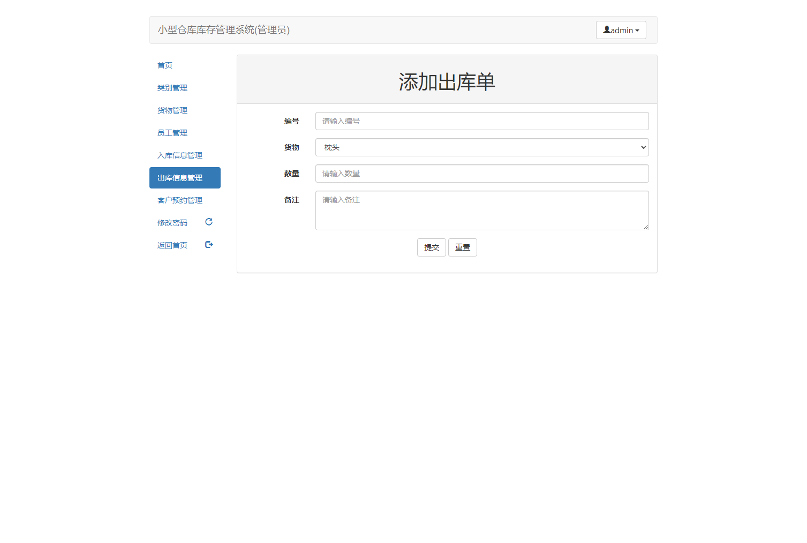This screenshot has width=807, height=543.
Task: Click the 备注 label
Action: pyautogui.click(x=292, y=200)
